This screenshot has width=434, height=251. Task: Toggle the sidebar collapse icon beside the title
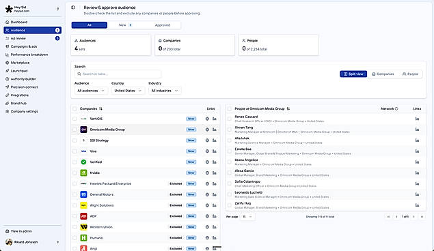coord(73,8)
